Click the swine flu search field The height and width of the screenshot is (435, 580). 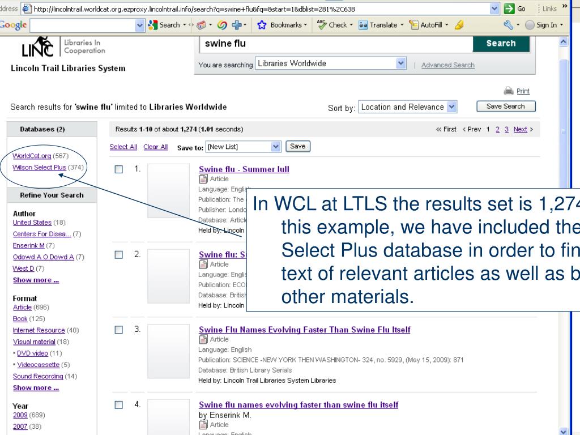tap(336, 44)
